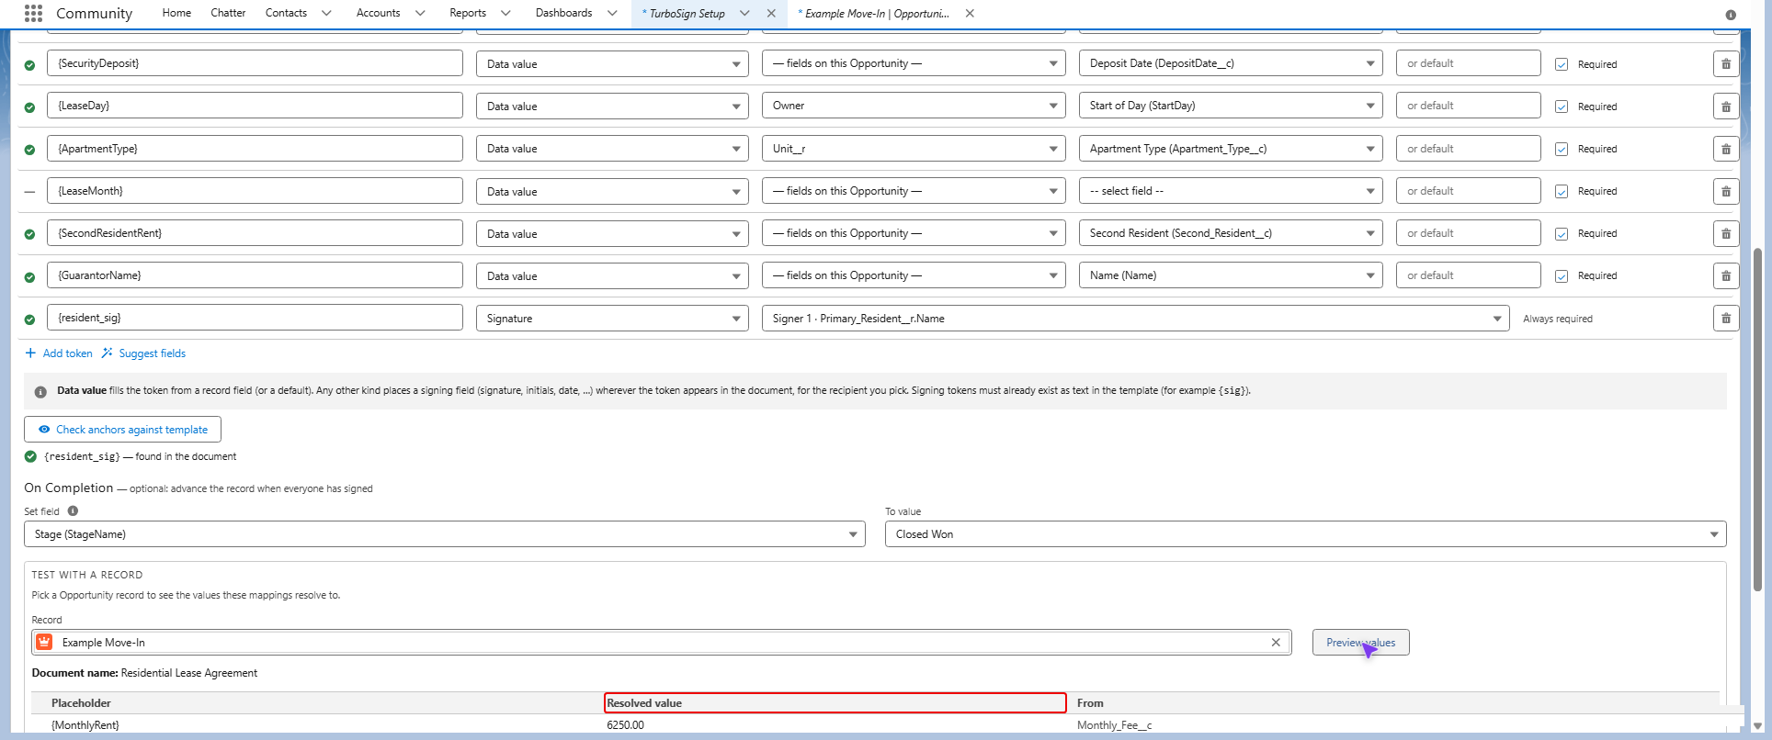
Task: Click the 'or default' field for {GuarantorName}
Action: click(1468, 275)
